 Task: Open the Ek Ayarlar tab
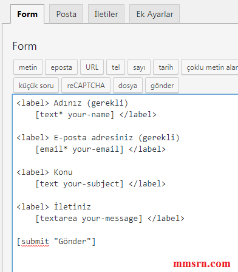click(155, 14)
